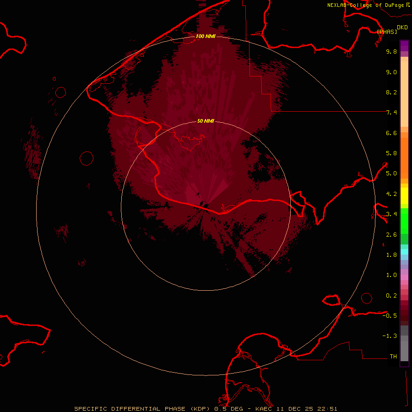Click the 0.2 scale label
The height and width of the screenshot is (412, 412).
click(391, 296)
